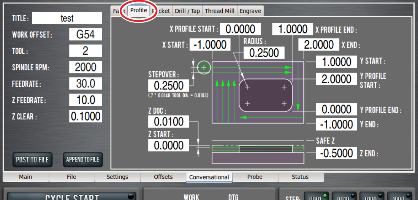Click the Spindle RPM input field
Image resolution: width=418 pixels, height=200 pixels.
click(85, 67)
